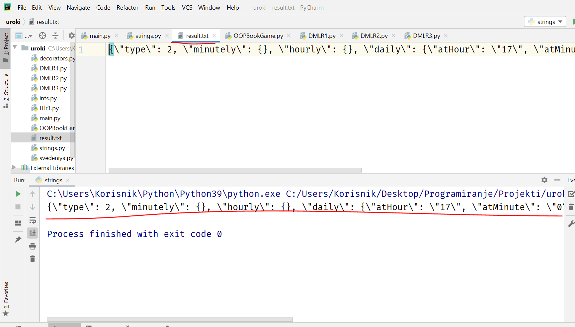Screen dimensions: 575x327
Task: Click the uroki breadcrumb in navigation bar
Action: click(x=13, y=22)
